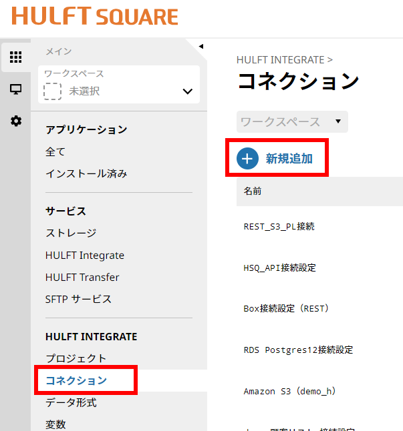Open the workspace selector showing 未選択
Screen dimensions: 403x431
(119, 84)
